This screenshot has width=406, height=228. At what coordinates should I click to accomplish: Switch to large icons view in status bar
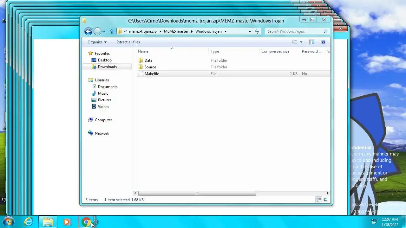coord(326,200)
